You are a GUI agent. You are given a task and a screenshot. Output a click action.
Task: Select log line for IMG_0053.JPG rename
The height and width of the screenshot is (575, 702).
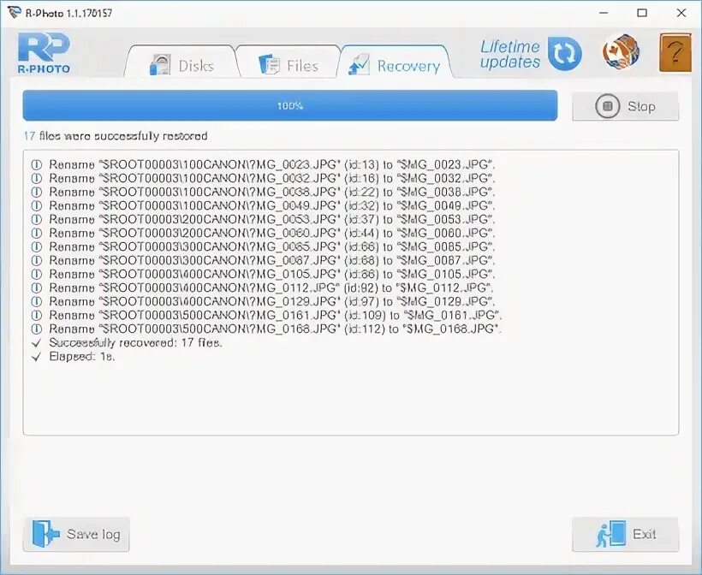pos(271,219)
